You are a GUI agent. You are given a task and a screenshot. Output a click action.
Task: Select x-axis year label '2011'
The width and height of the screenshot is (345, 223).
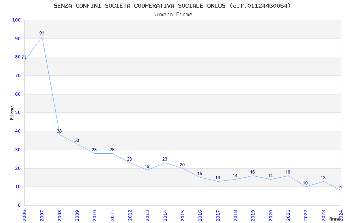pos(112,215)
